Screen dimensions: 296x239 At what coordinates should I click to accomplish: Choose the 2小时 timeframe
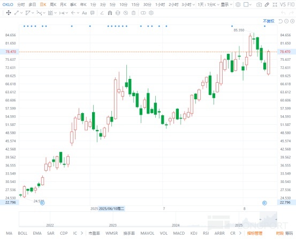tap(173, 4)
